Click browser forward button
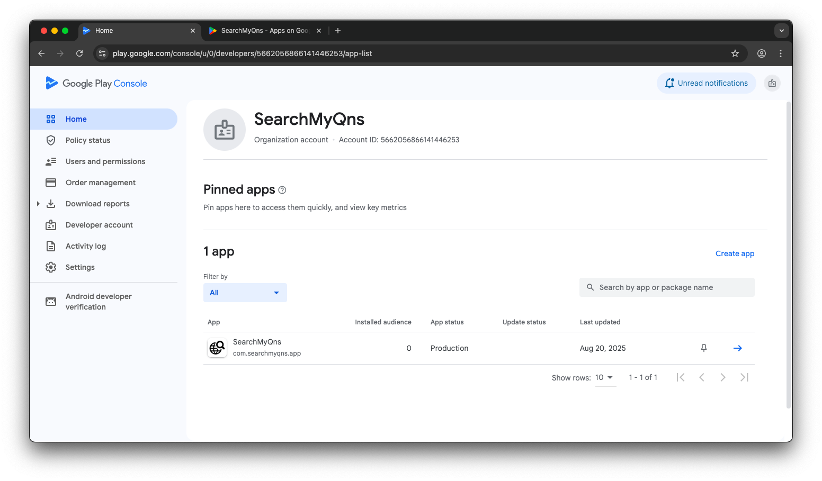Viewport: 822px width, 481px height. click(x=60, y=53)
